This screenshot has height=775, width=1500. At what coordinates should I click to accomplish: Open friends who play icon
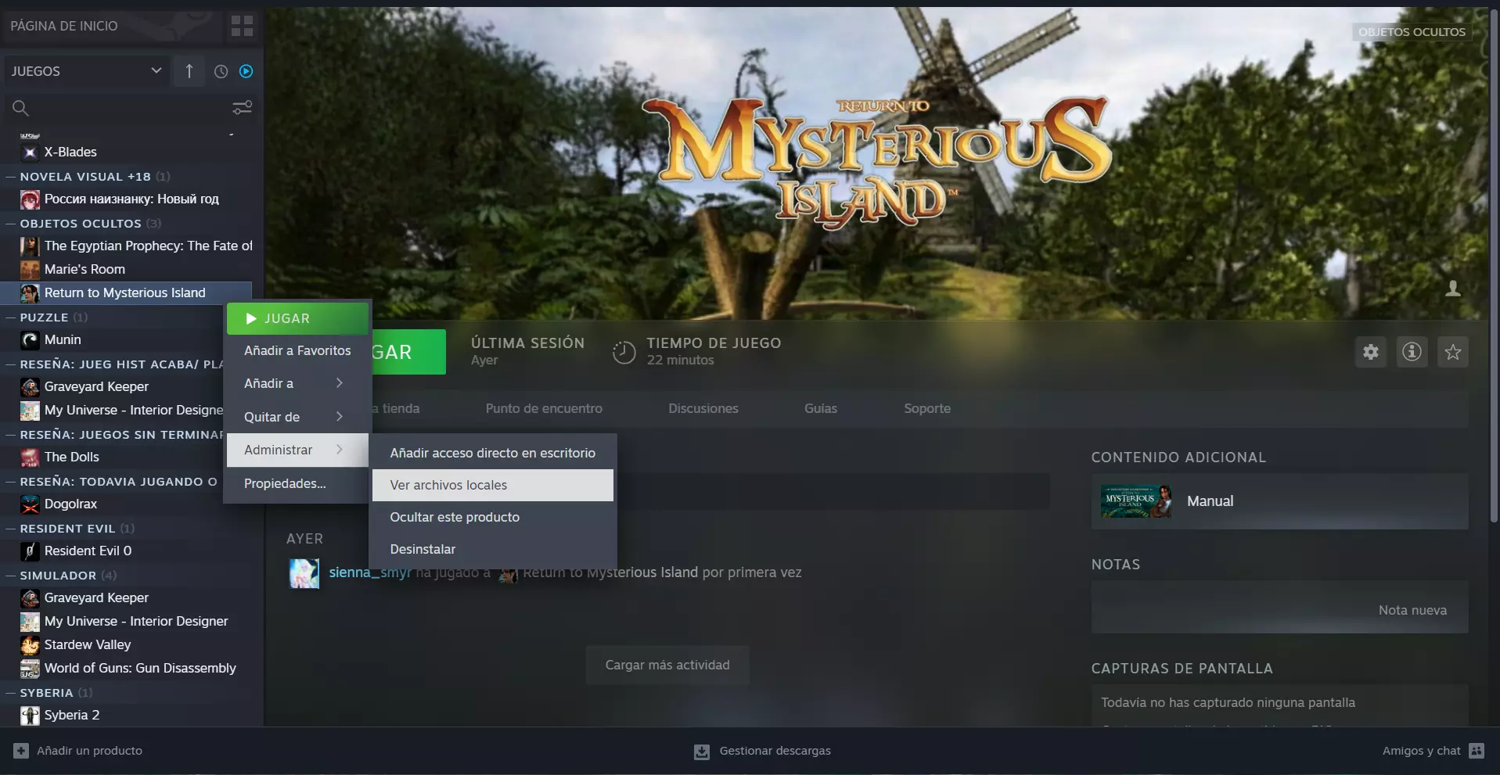pos(1453,289)
